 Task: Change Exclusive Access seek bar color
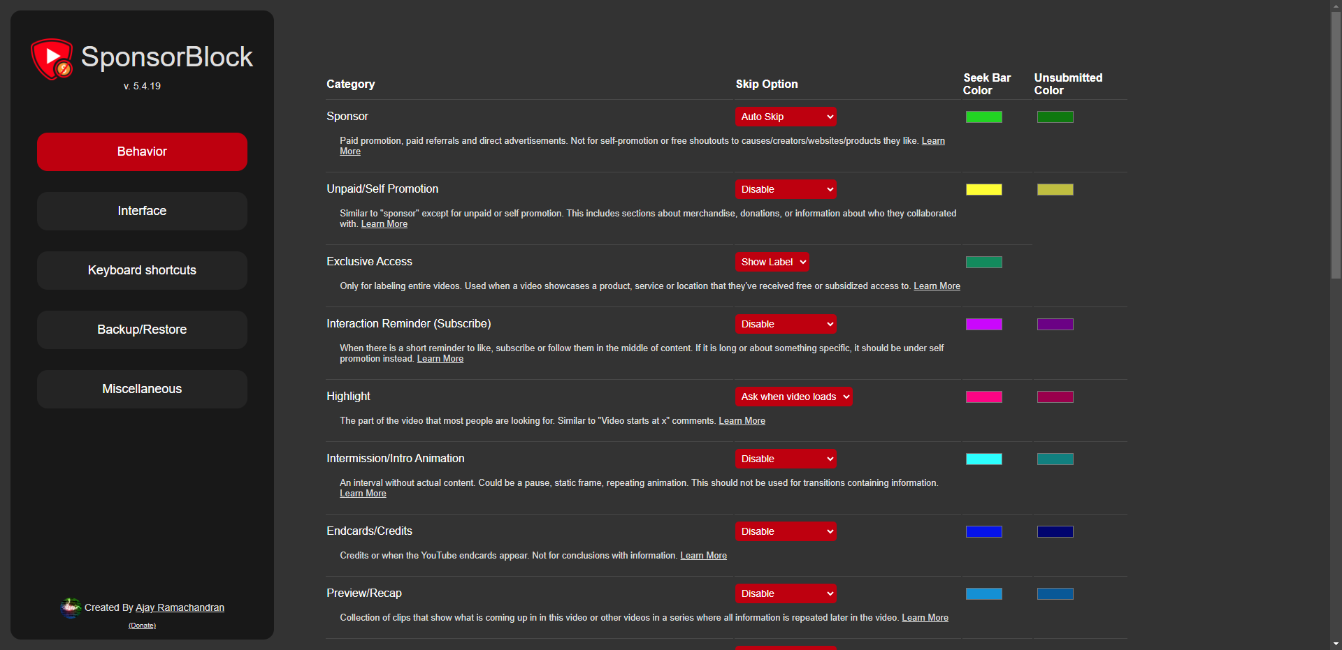[x=984, y=263]
